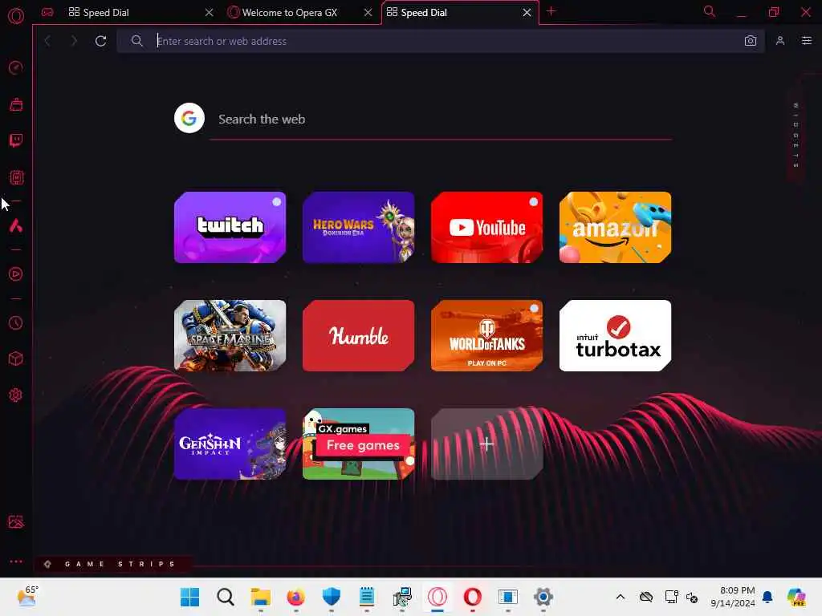822x616 pixels.
Task: Go forward to next page
Action: pos(74,41)
